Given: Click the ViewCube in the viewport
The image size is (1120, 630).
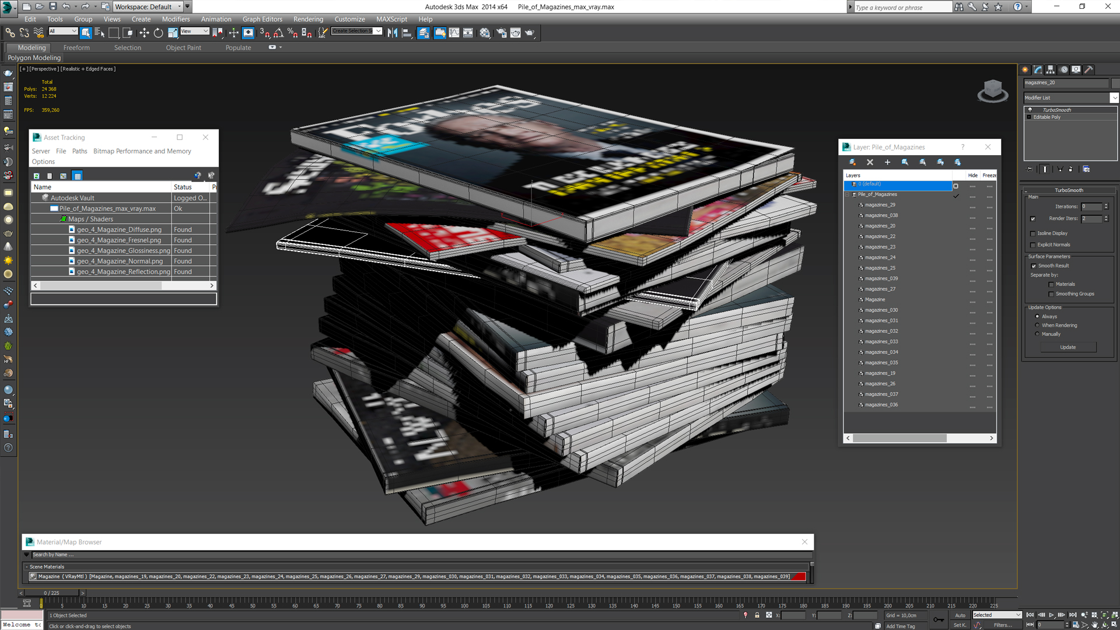Looking at the screenshot, I should [992, 91].
